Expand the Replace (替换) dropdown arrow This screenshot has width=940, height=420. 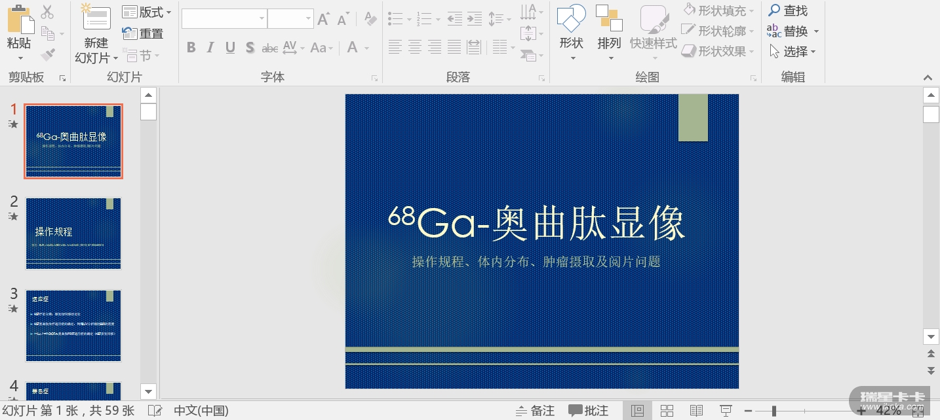pos(816,31)
